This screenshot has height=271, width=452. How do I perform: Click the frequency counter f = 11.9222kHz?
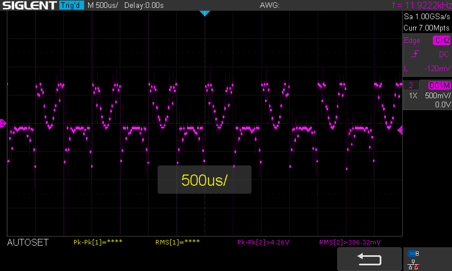pos(422,5)
